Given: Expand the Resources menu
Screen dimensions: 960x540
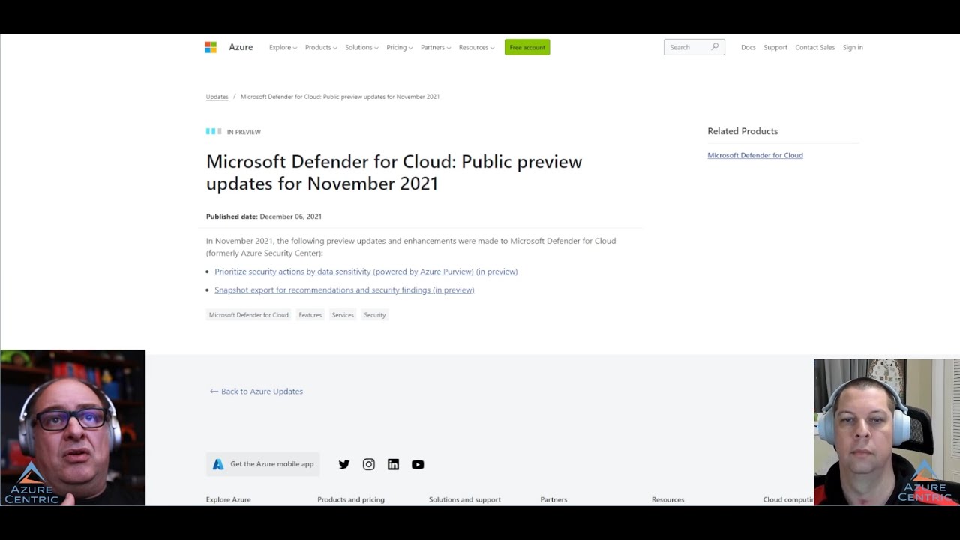Looking at the screenshot, I should pyautogui.click(x=476, y=47).
